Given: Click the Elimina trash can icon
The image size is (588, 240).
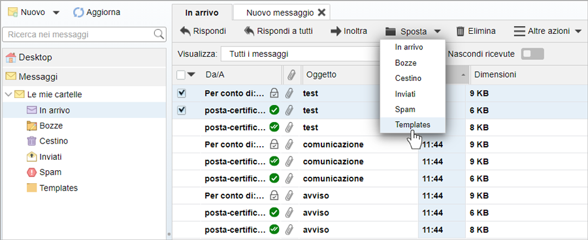Looking at the screenshot, I should coord(461,31).
